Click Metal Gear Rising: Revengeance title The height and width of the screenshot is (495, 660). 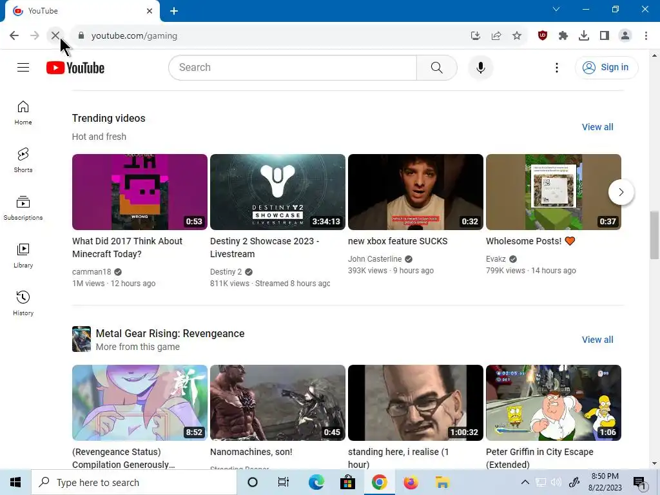(170, 333)
